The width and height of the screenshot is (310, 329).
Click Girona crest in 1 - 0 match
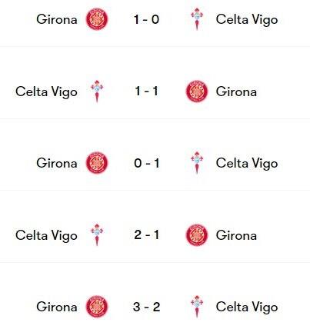[97, 19]
